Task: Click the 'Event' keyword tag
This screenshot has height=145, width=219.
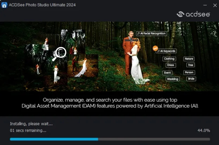Action: click(167, 73)
